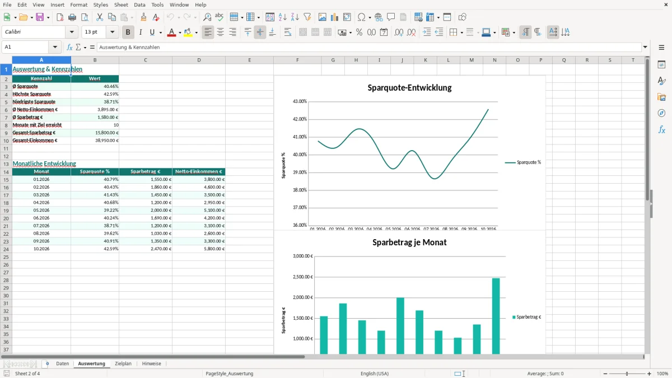Click Increase Indent icon
This screenshot has height=378, width=672.
click(x=427, y=32)
